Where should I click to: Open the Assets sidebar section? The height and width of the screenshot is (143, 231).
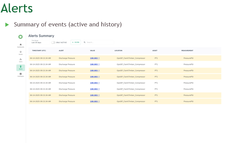tap(21, 53)
